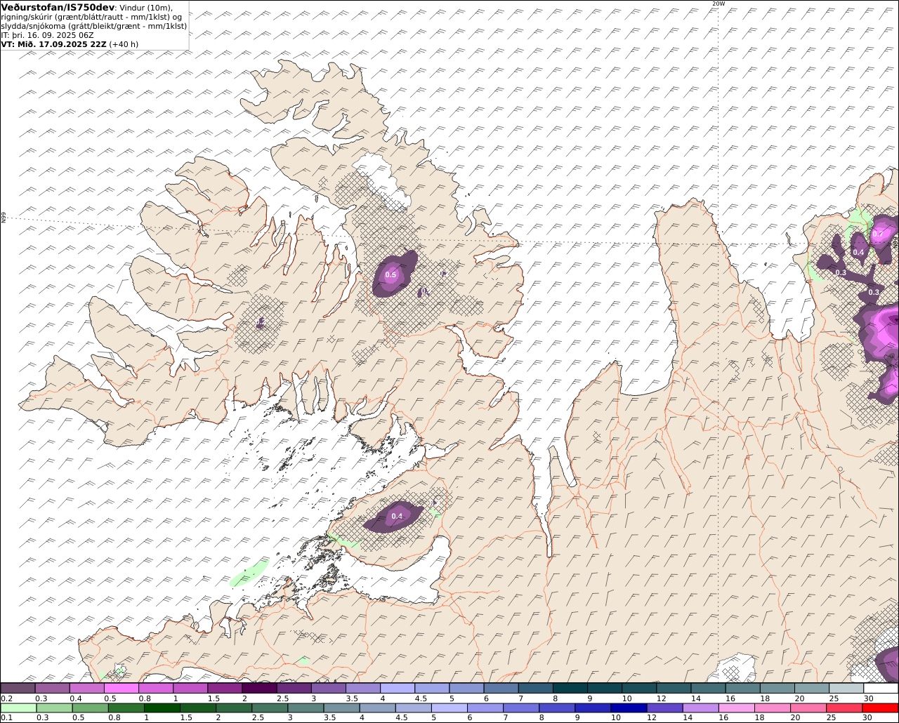This screenshot has width=899, height=723.
Task: Select white upper swatch after 30
Action: [881, 689]
